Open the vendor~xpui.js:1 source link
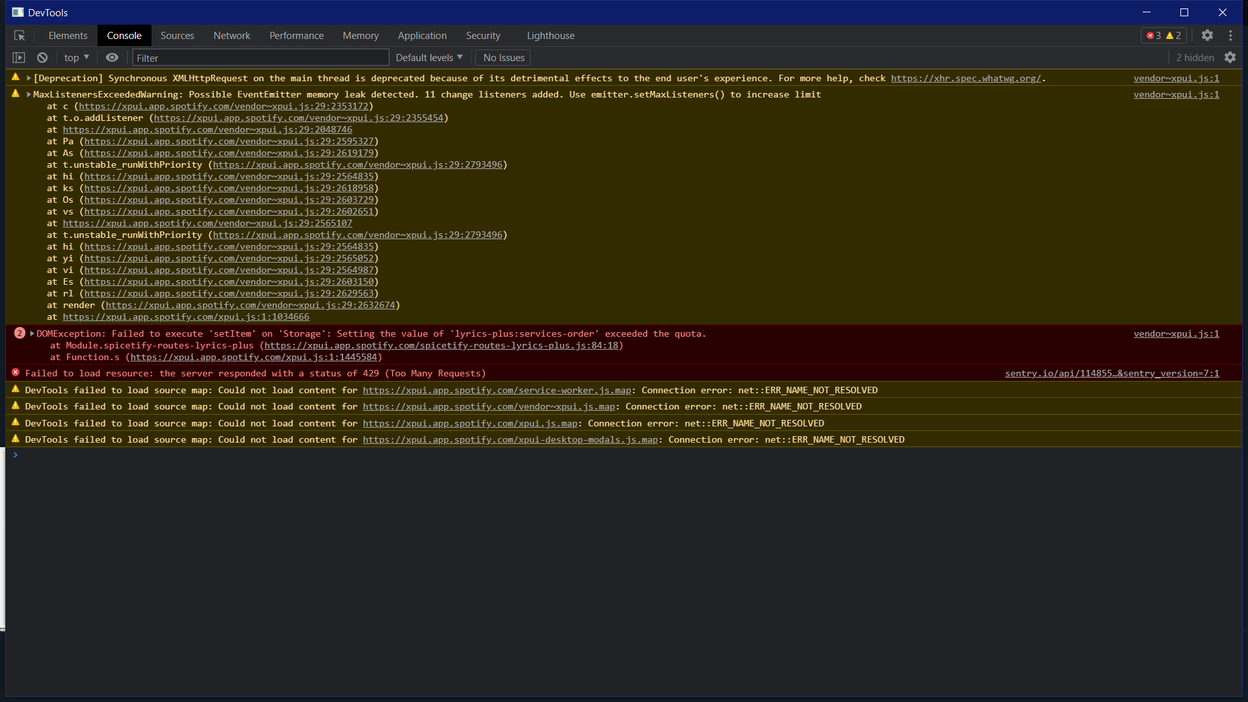 (1176, 78)
